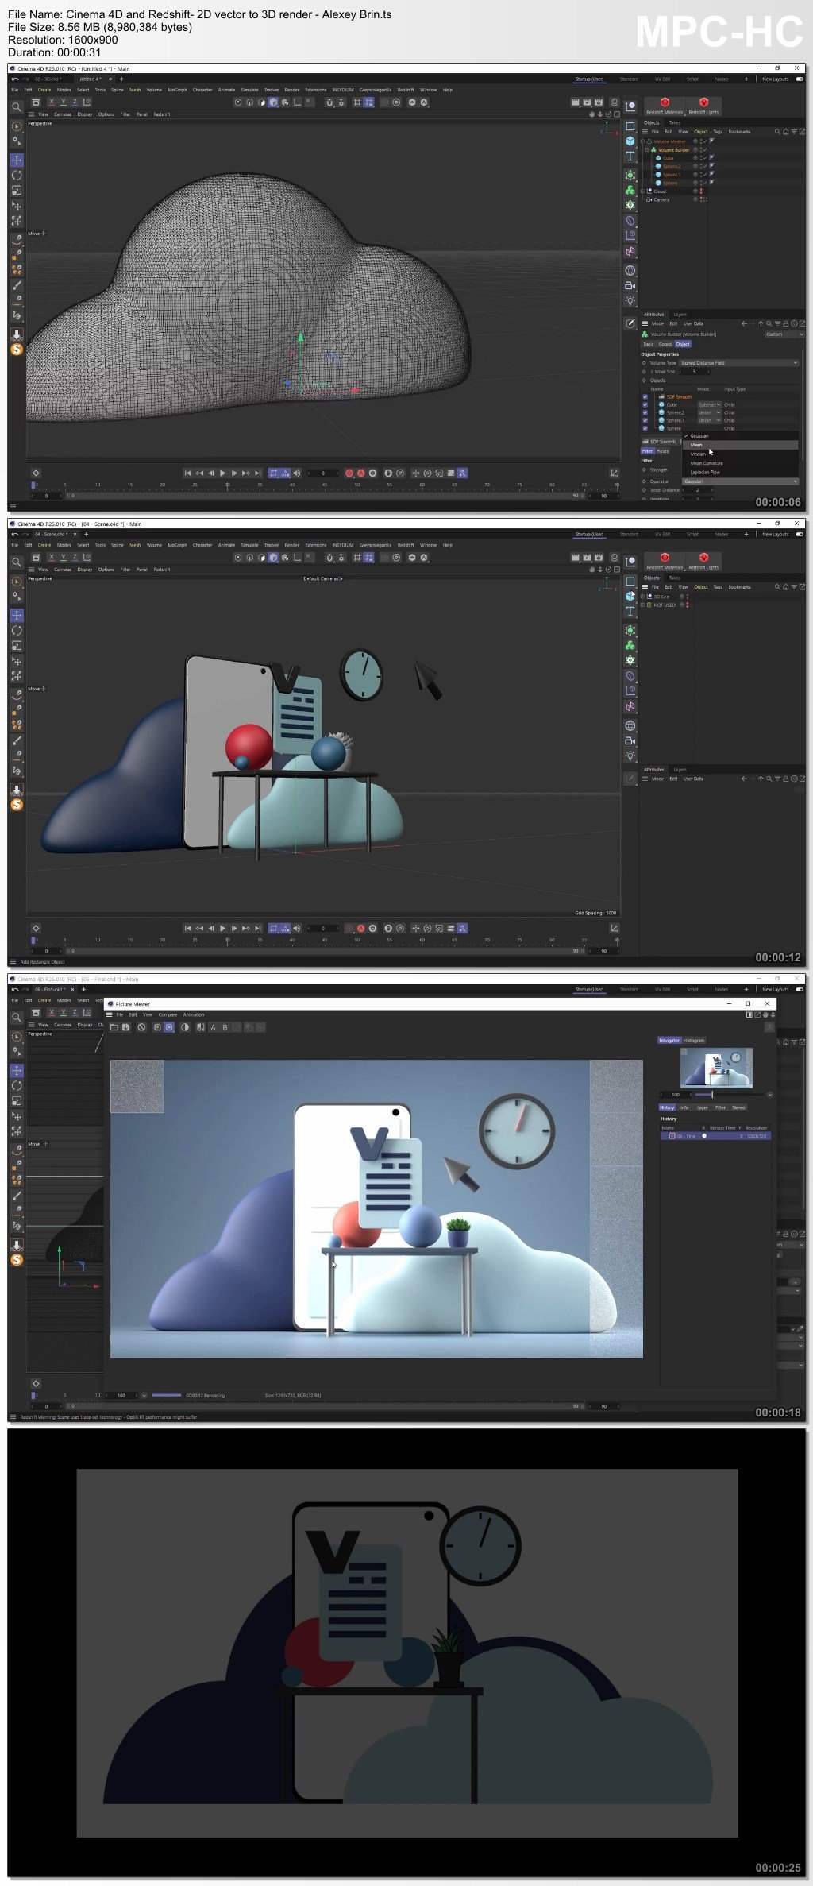The image size is (813, 1886).
Task: Click the Redshift Materials icon in top frame
Action: (665, 103)
